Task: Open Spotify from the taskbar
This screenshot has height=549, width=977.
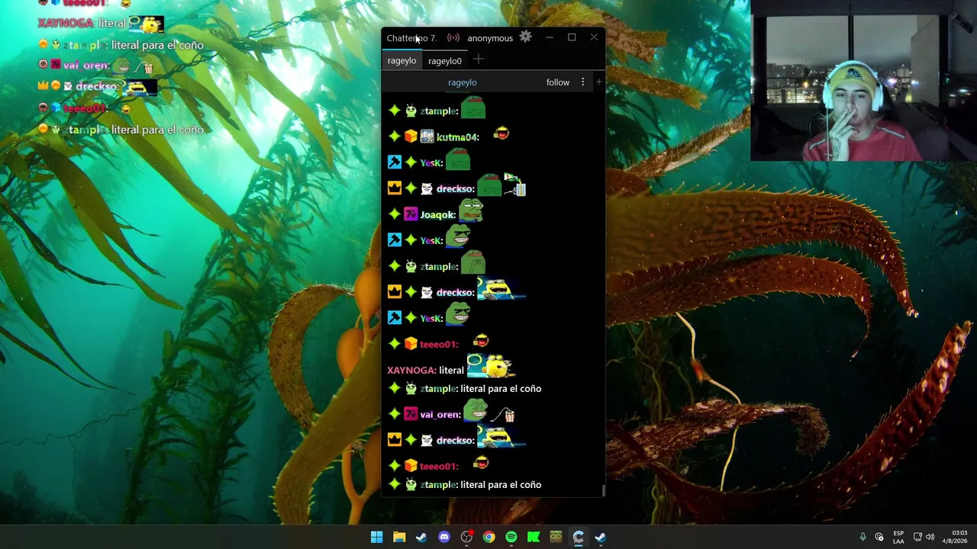Action: (x=511, y=537)
